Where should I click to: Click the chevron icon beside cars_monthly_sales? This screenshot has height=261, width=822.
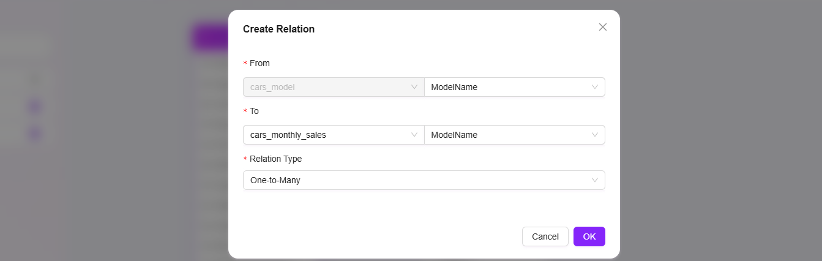tap(414, 135)
